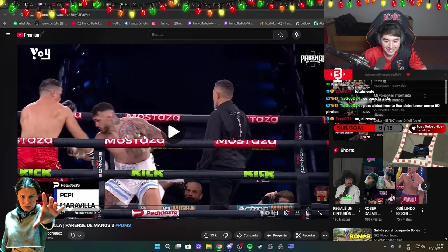This screenshot has width=448, height=252.
Task: Open the #PDM3 hashtag link
Action: [x=123, y=225]
